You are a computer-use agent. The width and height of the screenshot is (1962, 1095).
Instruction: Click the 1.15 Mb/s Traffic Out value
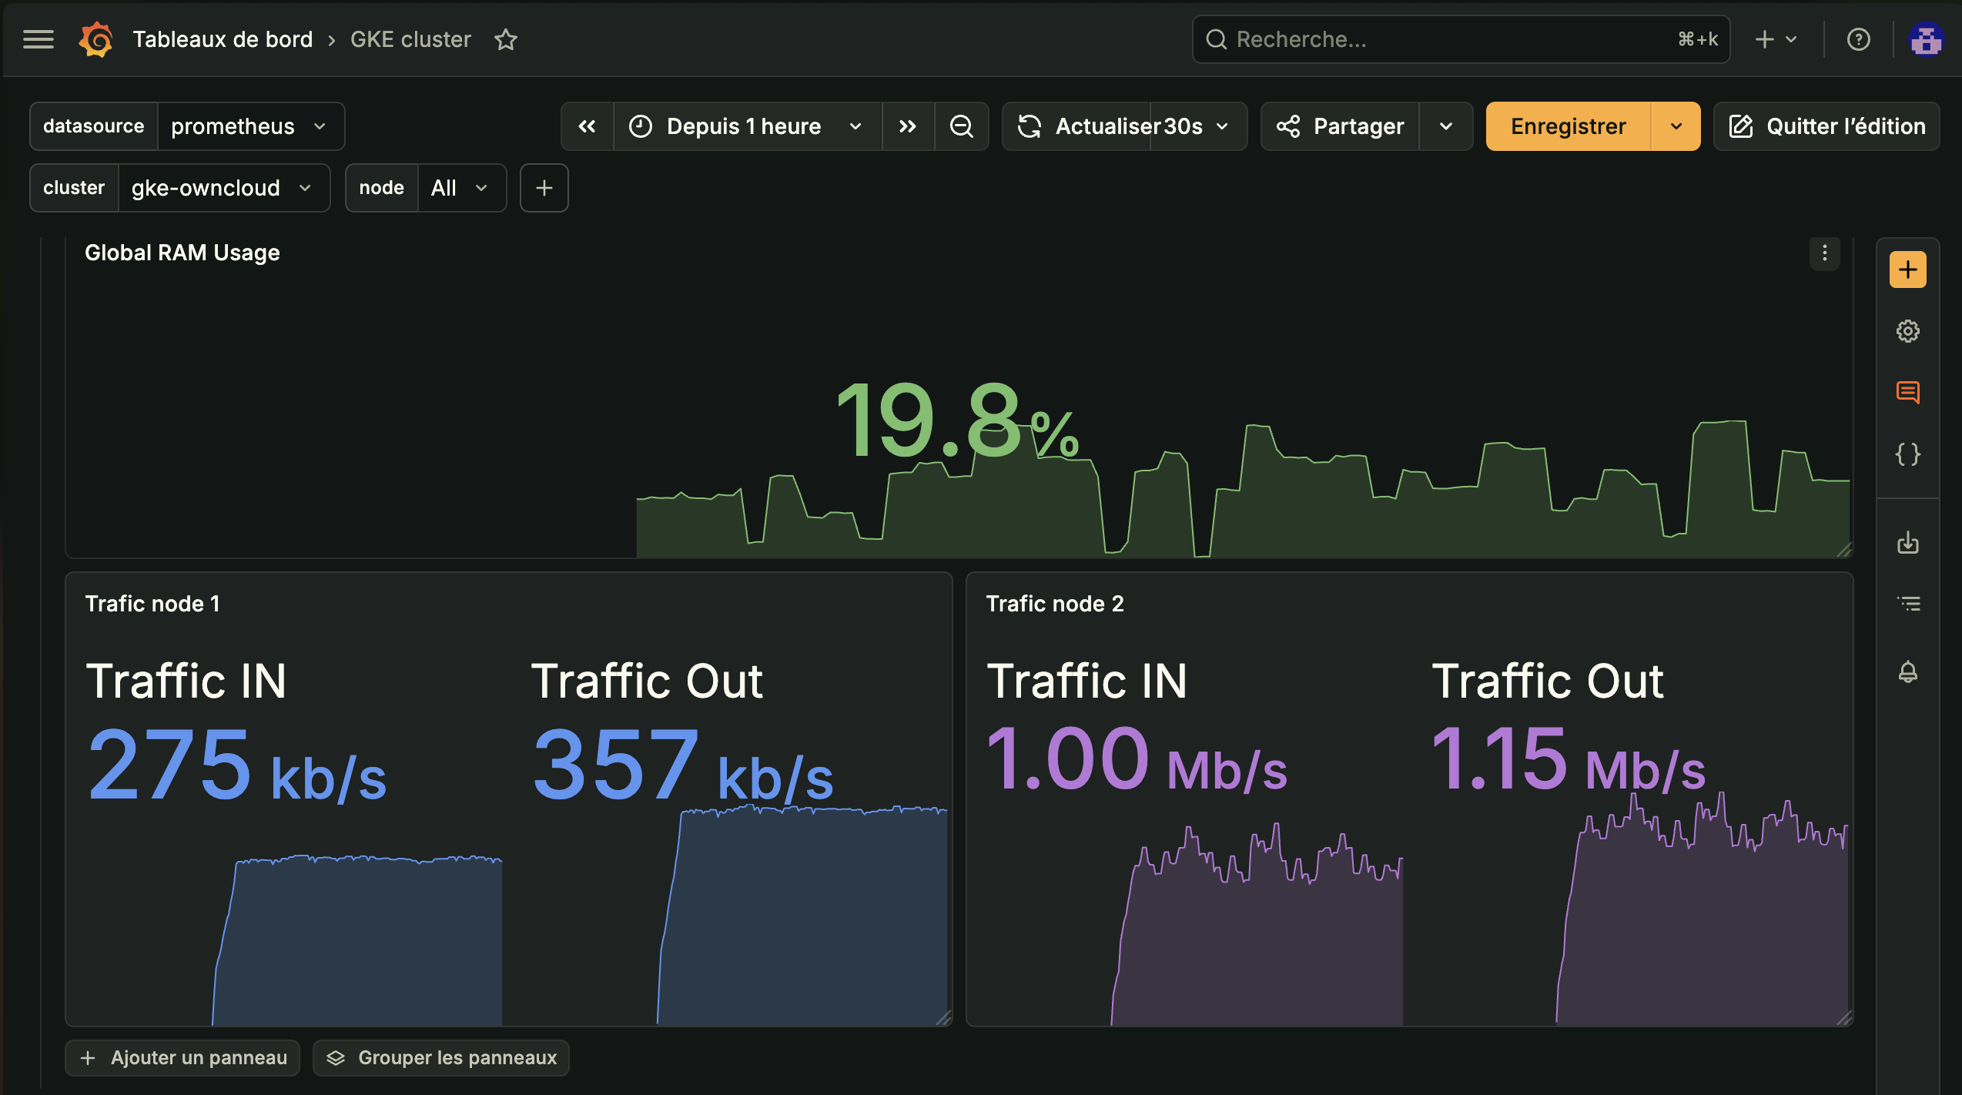pyautogui.click(x=1569, y=758)
